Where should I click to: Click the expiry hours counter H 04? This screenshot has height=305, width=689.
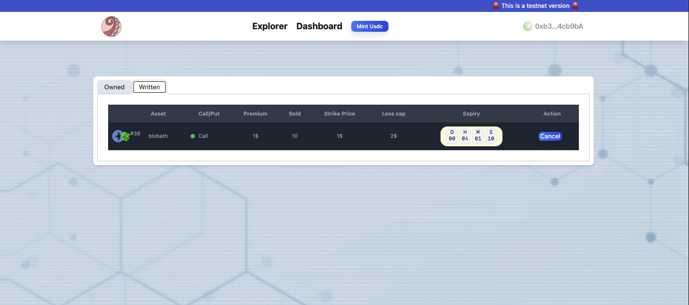(465, 136)
